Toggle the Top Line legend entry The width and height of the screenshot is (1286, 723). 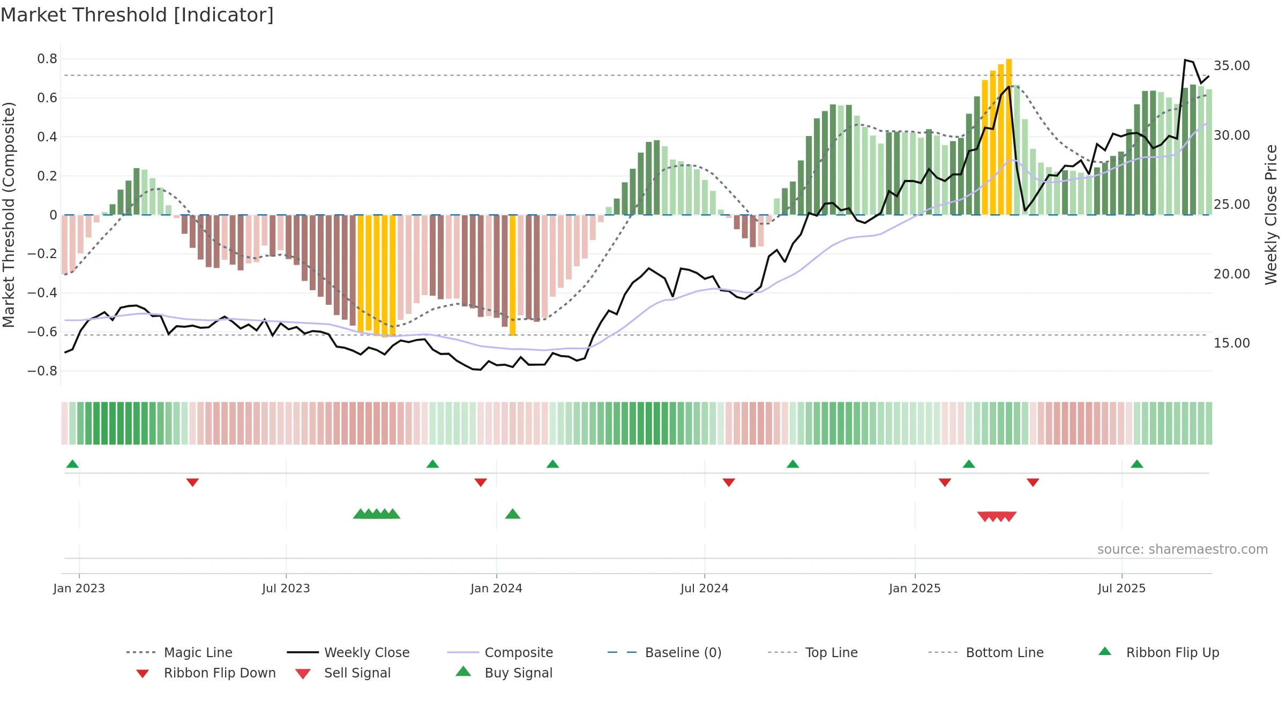[x=812, y=652]
